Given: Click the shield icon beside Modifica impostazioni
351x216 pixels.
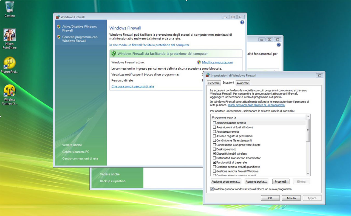Looking at the screenshot, I should pos(199,62).
